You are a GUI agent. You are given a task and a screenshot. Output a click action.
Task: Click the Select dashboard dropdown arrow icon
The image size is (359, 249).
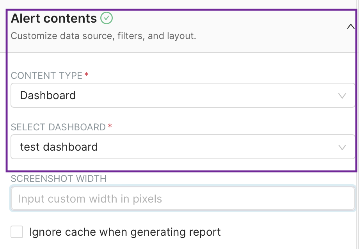tap(342, 147)
